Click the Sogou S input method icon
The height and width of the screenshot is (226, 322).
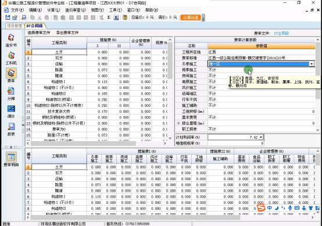click(x=261, y=208)
